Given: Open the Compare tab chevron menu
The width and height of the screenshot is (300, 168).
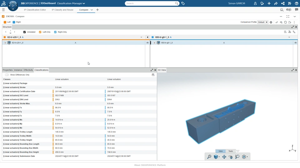Looking at the screenshot, I should tap(92, 10).
